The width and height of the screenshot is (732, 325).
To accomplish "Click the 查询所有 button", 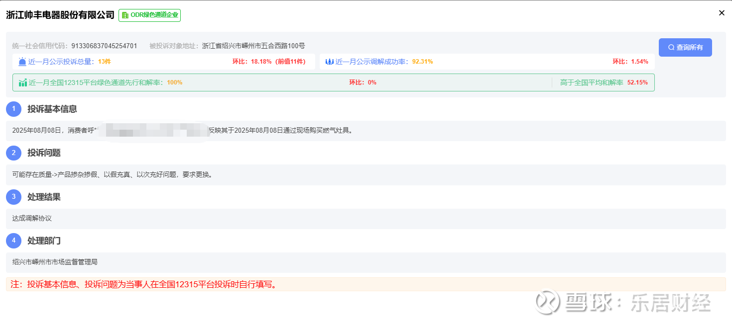I will (685, 47).
